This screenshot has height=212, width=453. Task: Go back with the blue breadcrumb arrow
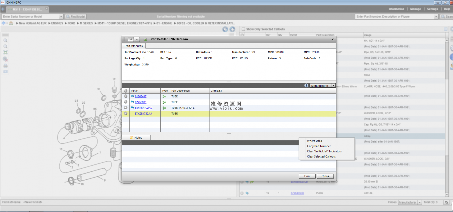pos(3,23)
